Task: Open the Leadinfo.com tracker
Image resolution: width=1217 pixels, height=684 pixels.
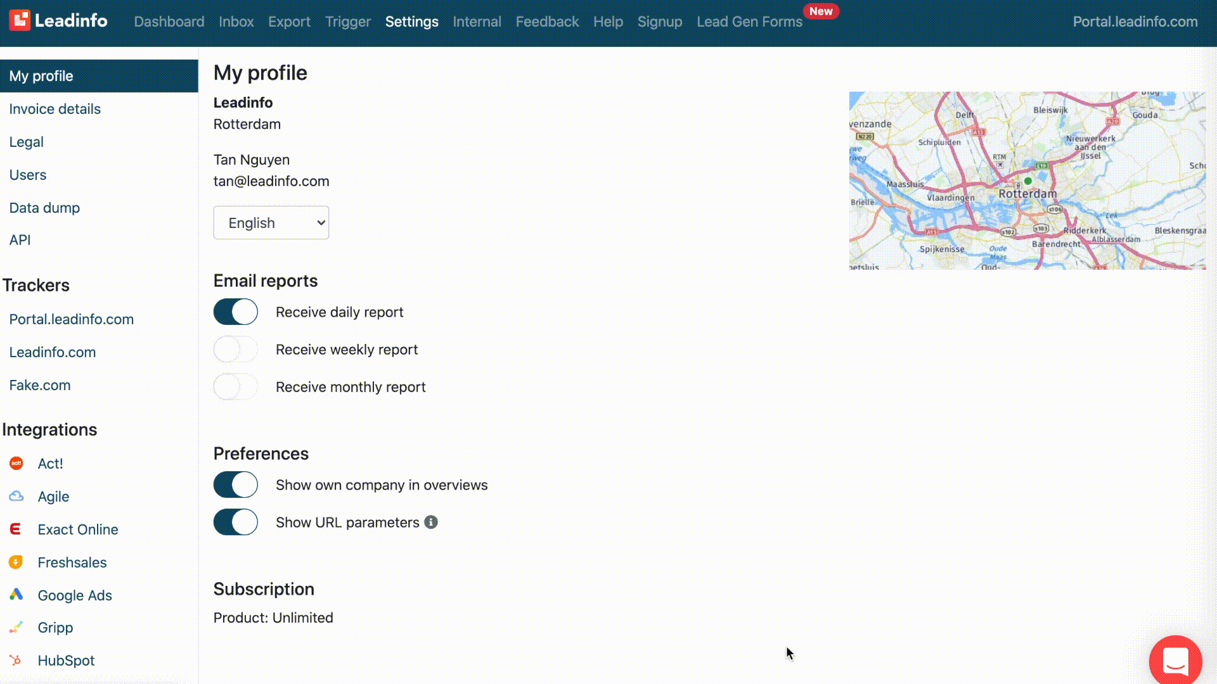Action: click(x=53, y=352)
